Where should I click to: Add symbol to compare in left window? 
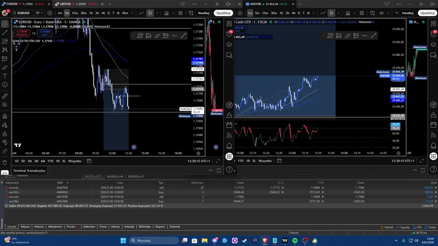[50, 13]
